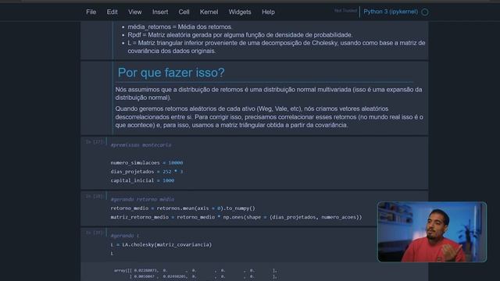Click the bullet starting 'Rpdf = Matriz aleatória'
Screen dimensions: 500x281
tap(240, 35)
